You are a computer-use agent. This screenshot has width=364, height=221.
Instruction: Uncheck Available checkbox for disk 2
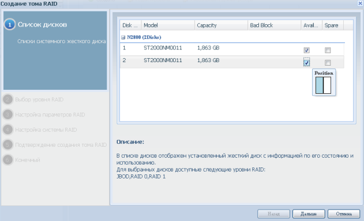(x=306, y=63)
